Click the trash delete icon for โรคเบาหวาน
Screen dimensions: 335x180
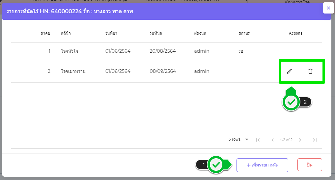click(x=310, y=71)
